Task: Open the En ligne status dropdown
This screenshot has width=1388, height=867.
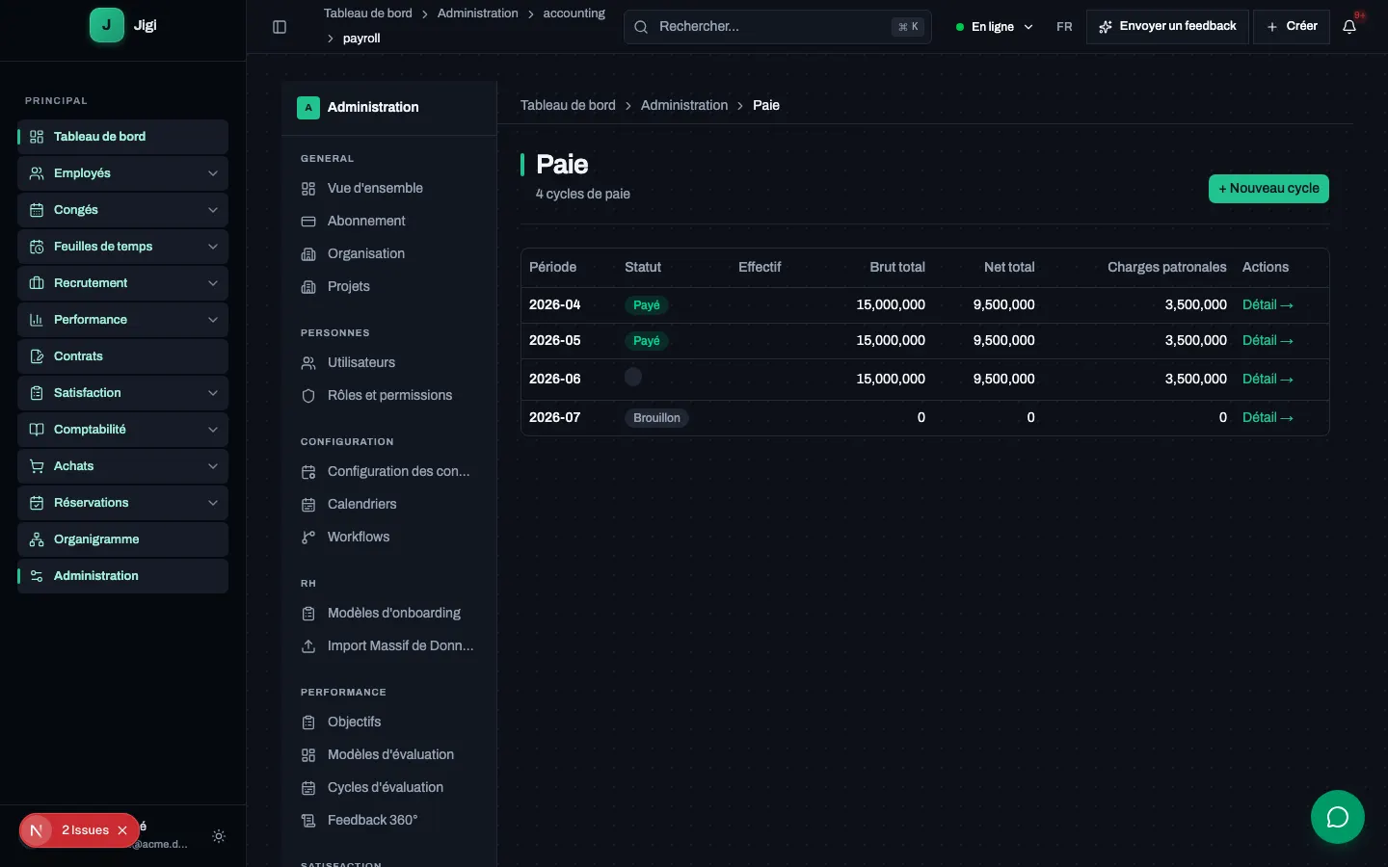Action: [x=994, y=27]
